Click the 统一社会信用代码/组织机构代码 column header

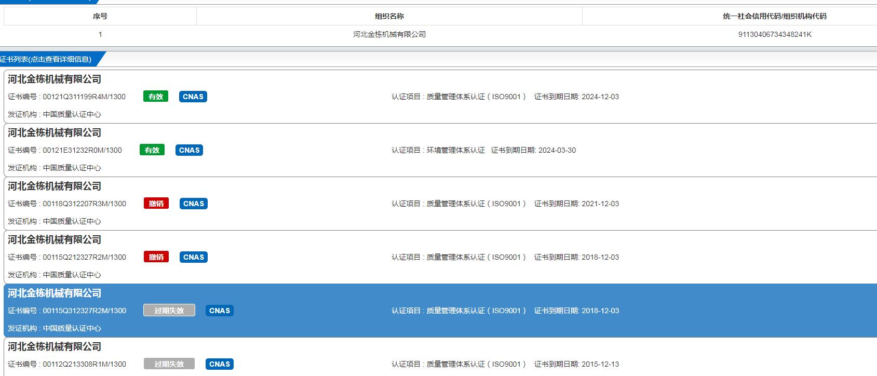click(x=774, y=16)
